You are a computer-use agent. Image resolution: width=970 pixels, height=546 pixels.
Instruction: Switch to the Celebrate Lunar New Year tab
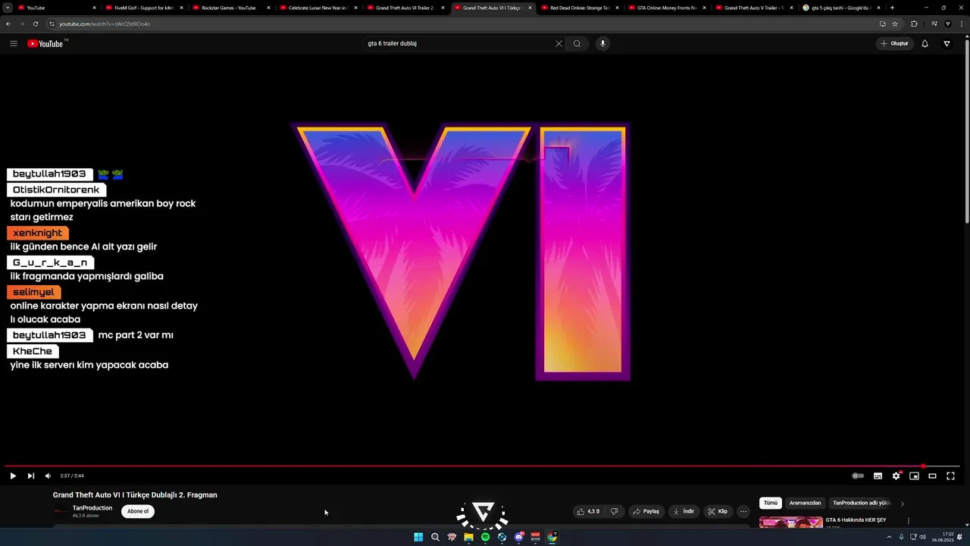click(x=318, y=8)
